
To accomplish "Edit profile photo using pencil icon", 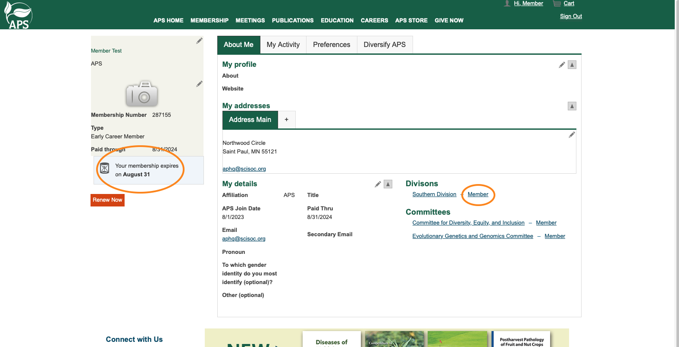I will 199,84.
